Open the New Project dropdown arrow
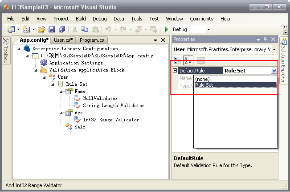This screenshot has width=290, height=192. tap(19, 29)
